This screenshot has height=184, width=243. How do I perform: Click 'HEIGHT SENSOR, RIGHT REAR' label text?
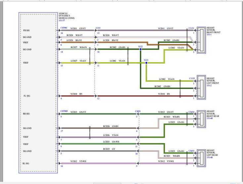tap(213, 114)
